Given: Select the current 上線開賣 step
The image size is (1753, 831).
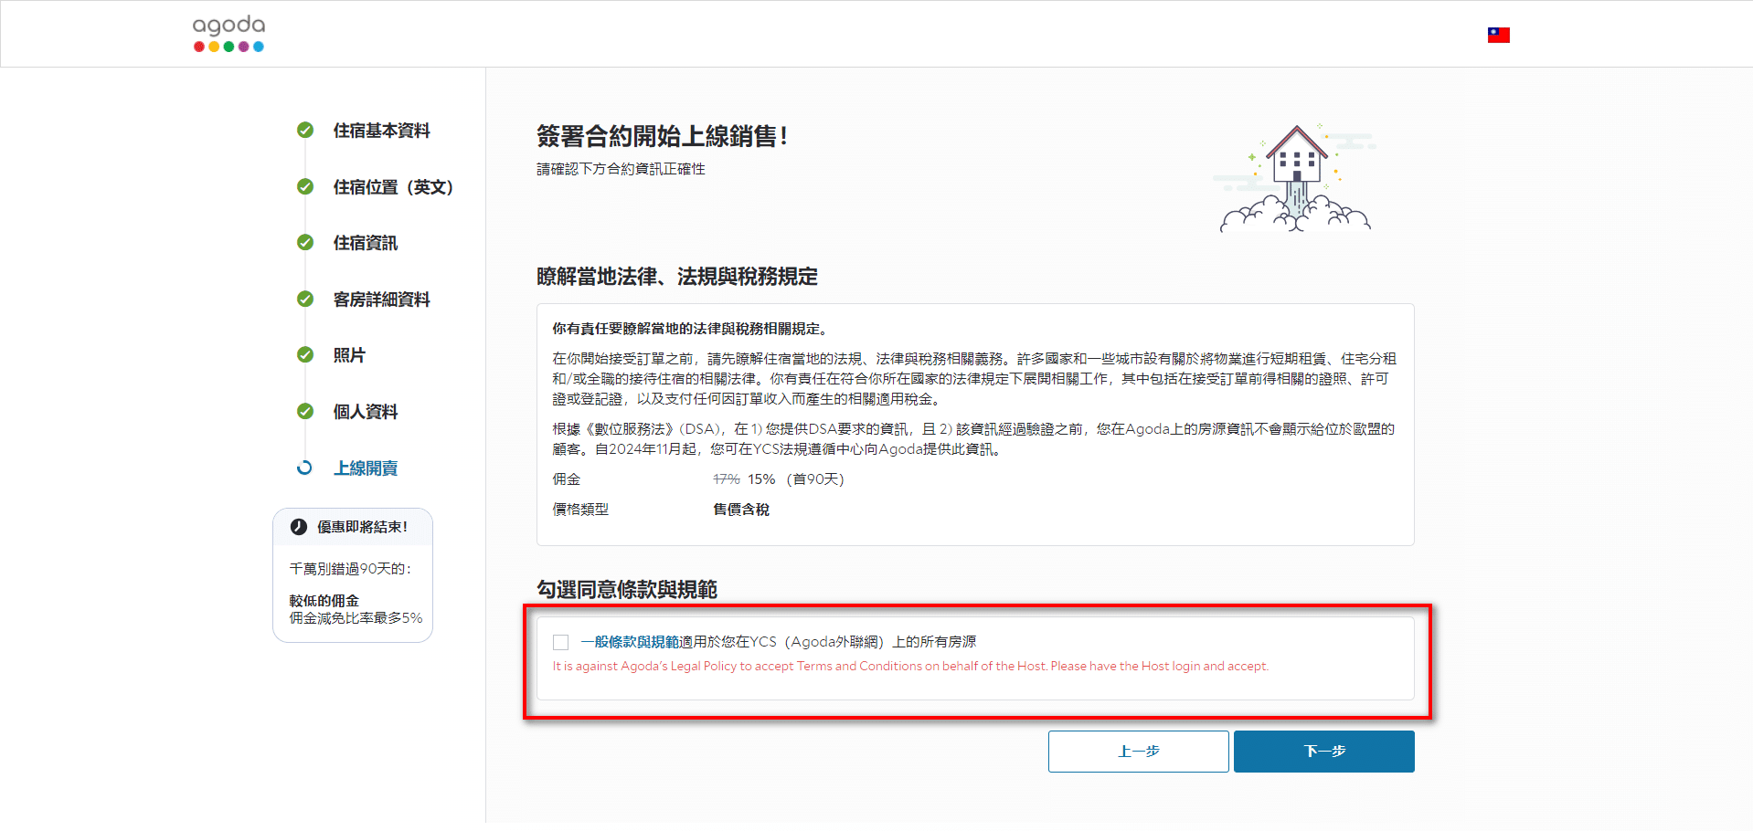Looking at the screenshot, I should tap(365, 468).
